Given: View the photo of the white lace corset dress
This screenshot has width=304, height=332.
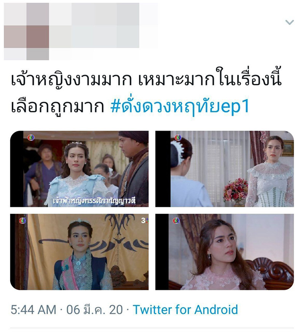Looking at the screenshot, I should (x=225, y=169).
